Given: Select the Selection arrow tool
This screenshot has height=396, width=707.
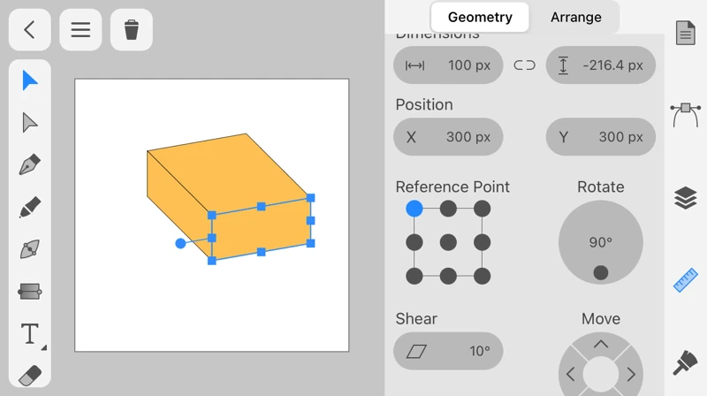Looking at the screenshot, I should pyautogui.click(x=30, y=80).
